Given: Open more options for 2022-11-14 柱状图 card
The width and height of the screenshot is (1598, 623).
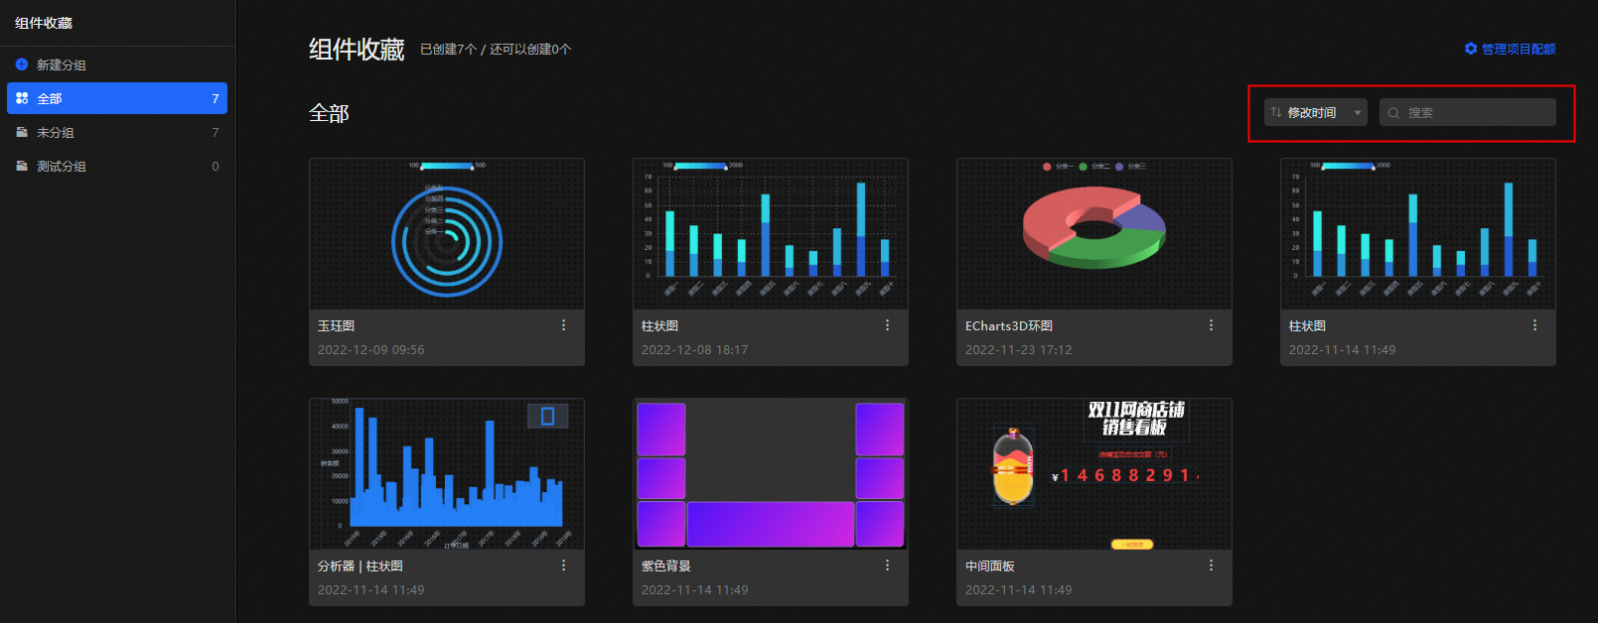Looking at the screenshot, I should [1534, 325].
